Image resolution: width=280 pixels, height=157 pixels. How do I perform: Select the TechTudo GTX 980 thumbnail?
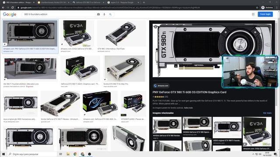(x=122, y=34)
